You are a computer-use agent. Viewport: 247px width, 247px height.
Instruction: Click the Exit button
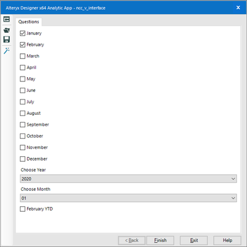[x=194, y=240]
